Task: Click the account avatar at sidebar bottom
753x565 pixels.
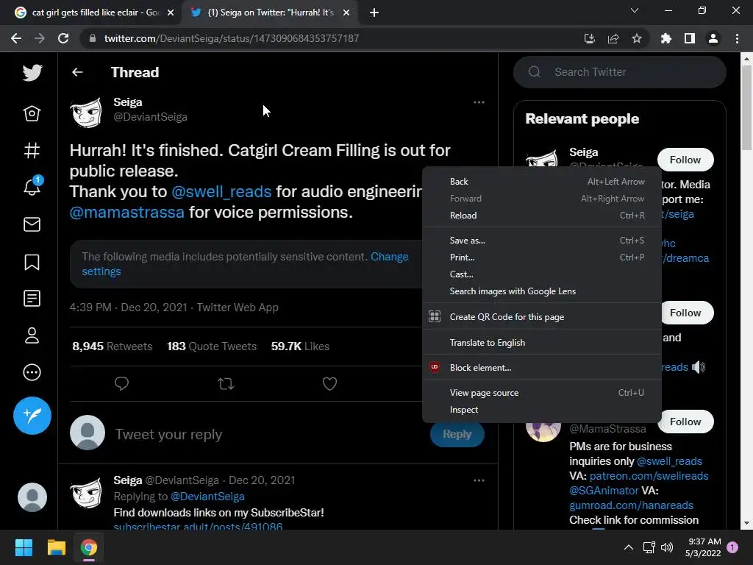Action: (32, 497)
